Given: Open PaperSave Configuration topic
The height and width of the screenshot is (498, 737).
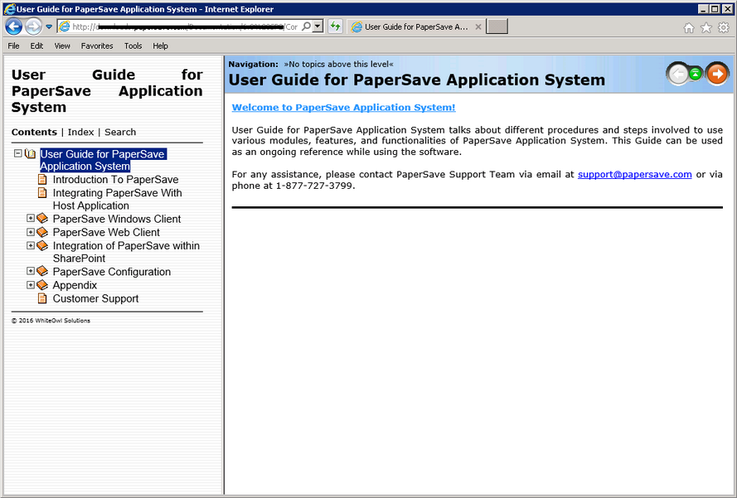Looking at the screenshot, I should tap(112, 272).
